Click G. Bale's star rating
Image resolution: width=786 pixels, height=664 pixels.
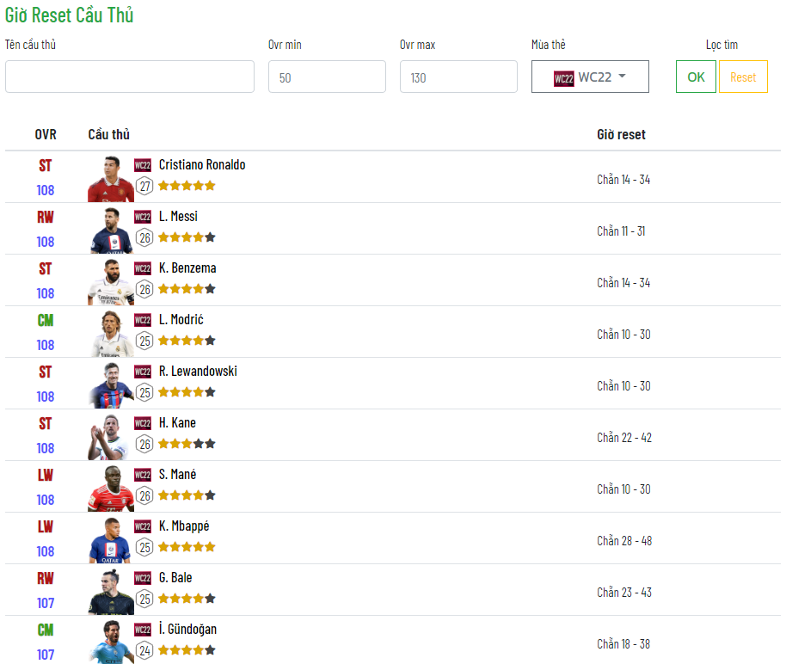coord(186,599)
